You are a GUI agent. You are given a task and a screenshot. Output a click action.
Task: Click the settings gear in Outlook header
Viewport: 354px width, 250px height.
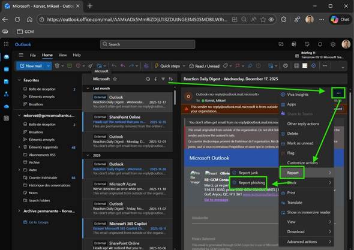pyautogui.click(x=333, y=44)
